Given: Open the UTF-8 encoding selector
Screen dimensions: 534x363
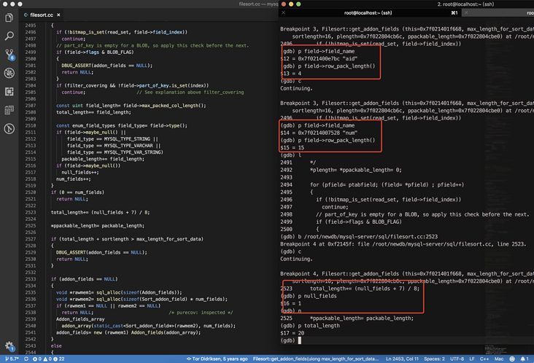Looking at the screenshot, I should (457, 359).
